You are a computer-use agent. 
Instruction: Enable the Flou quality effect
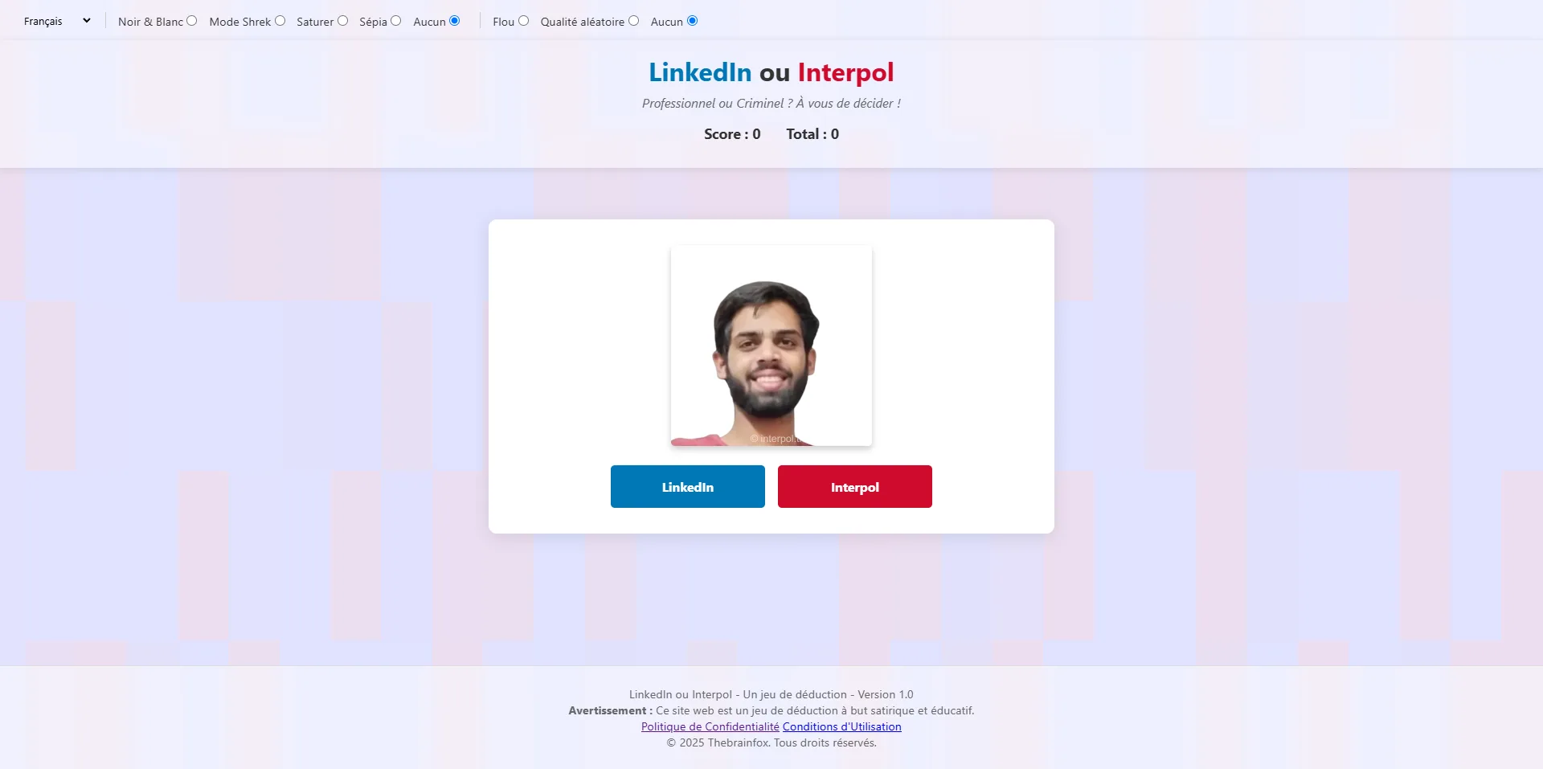523,21
